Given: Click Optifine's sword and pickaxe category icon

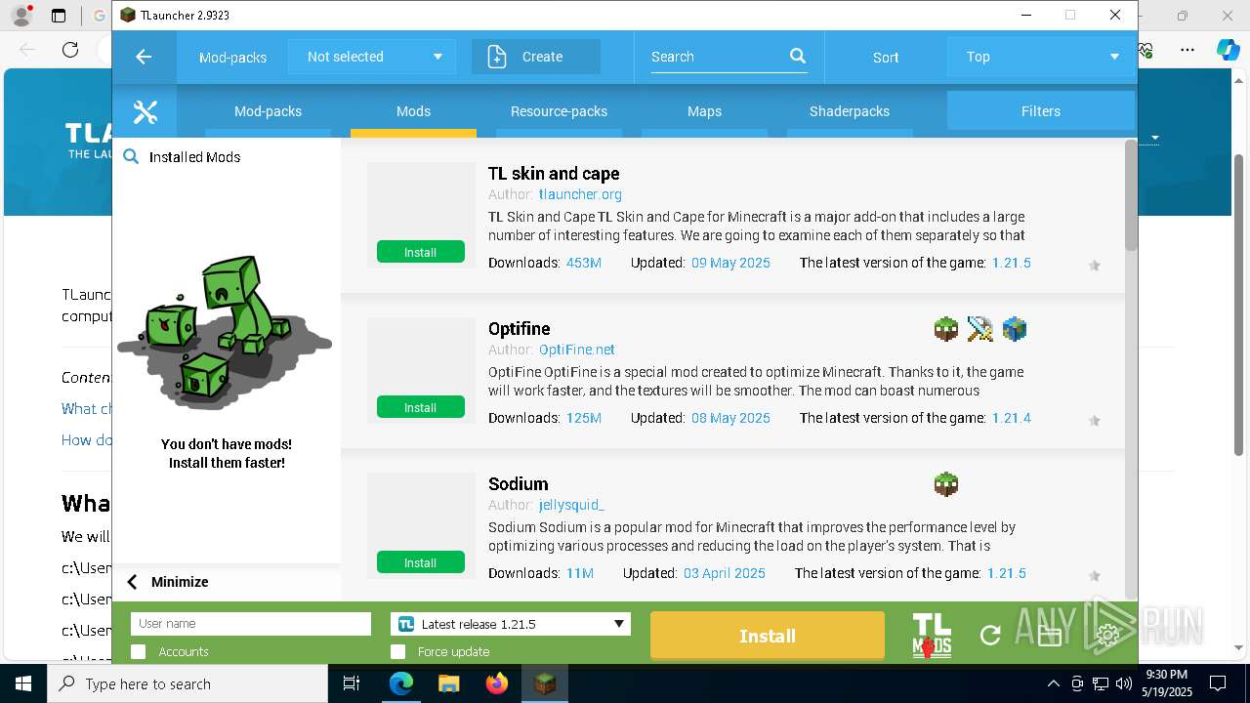Looking at the screenshot, I should click(980, 329).
